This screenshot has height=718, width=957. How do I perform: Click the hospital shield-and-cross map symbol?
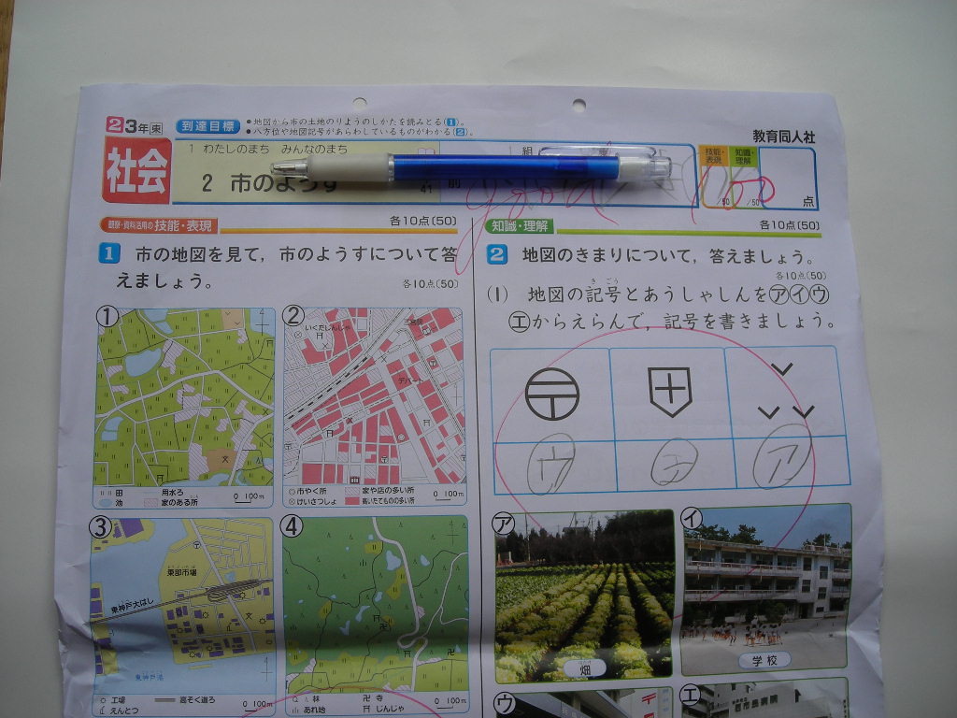[669, 391]
